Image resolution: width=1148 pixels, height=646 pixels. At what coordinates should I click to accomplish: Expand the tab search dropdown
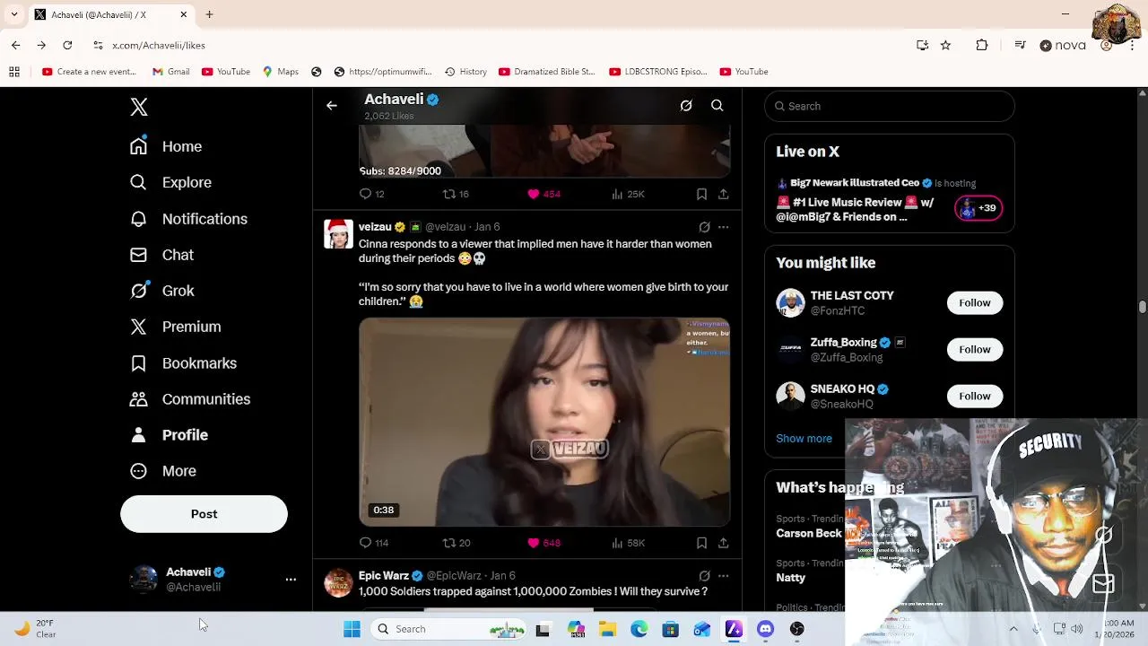[14, 14]
